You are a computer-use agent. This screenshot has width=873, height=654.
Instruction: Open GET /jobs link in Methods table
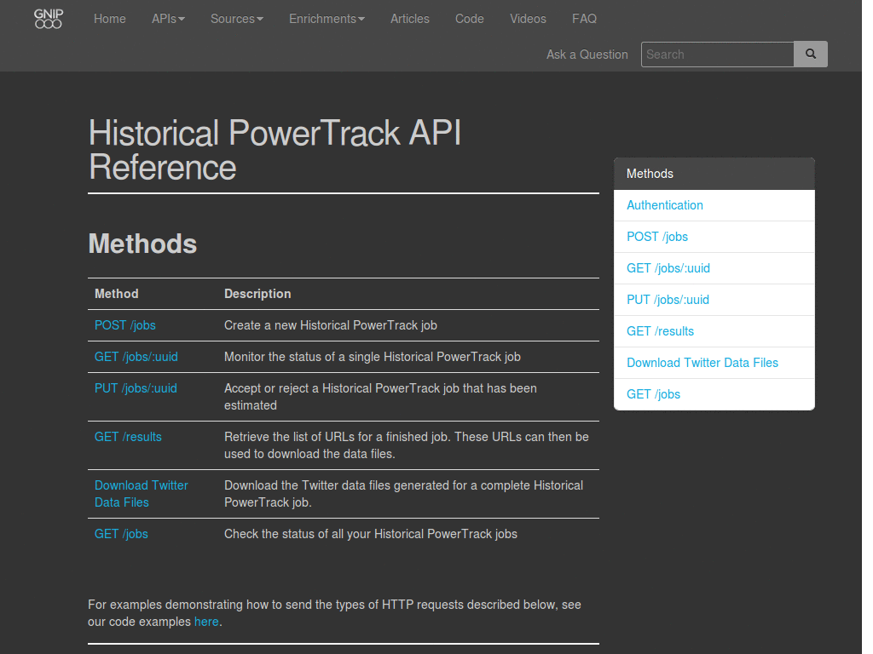[x=121, y=534]
